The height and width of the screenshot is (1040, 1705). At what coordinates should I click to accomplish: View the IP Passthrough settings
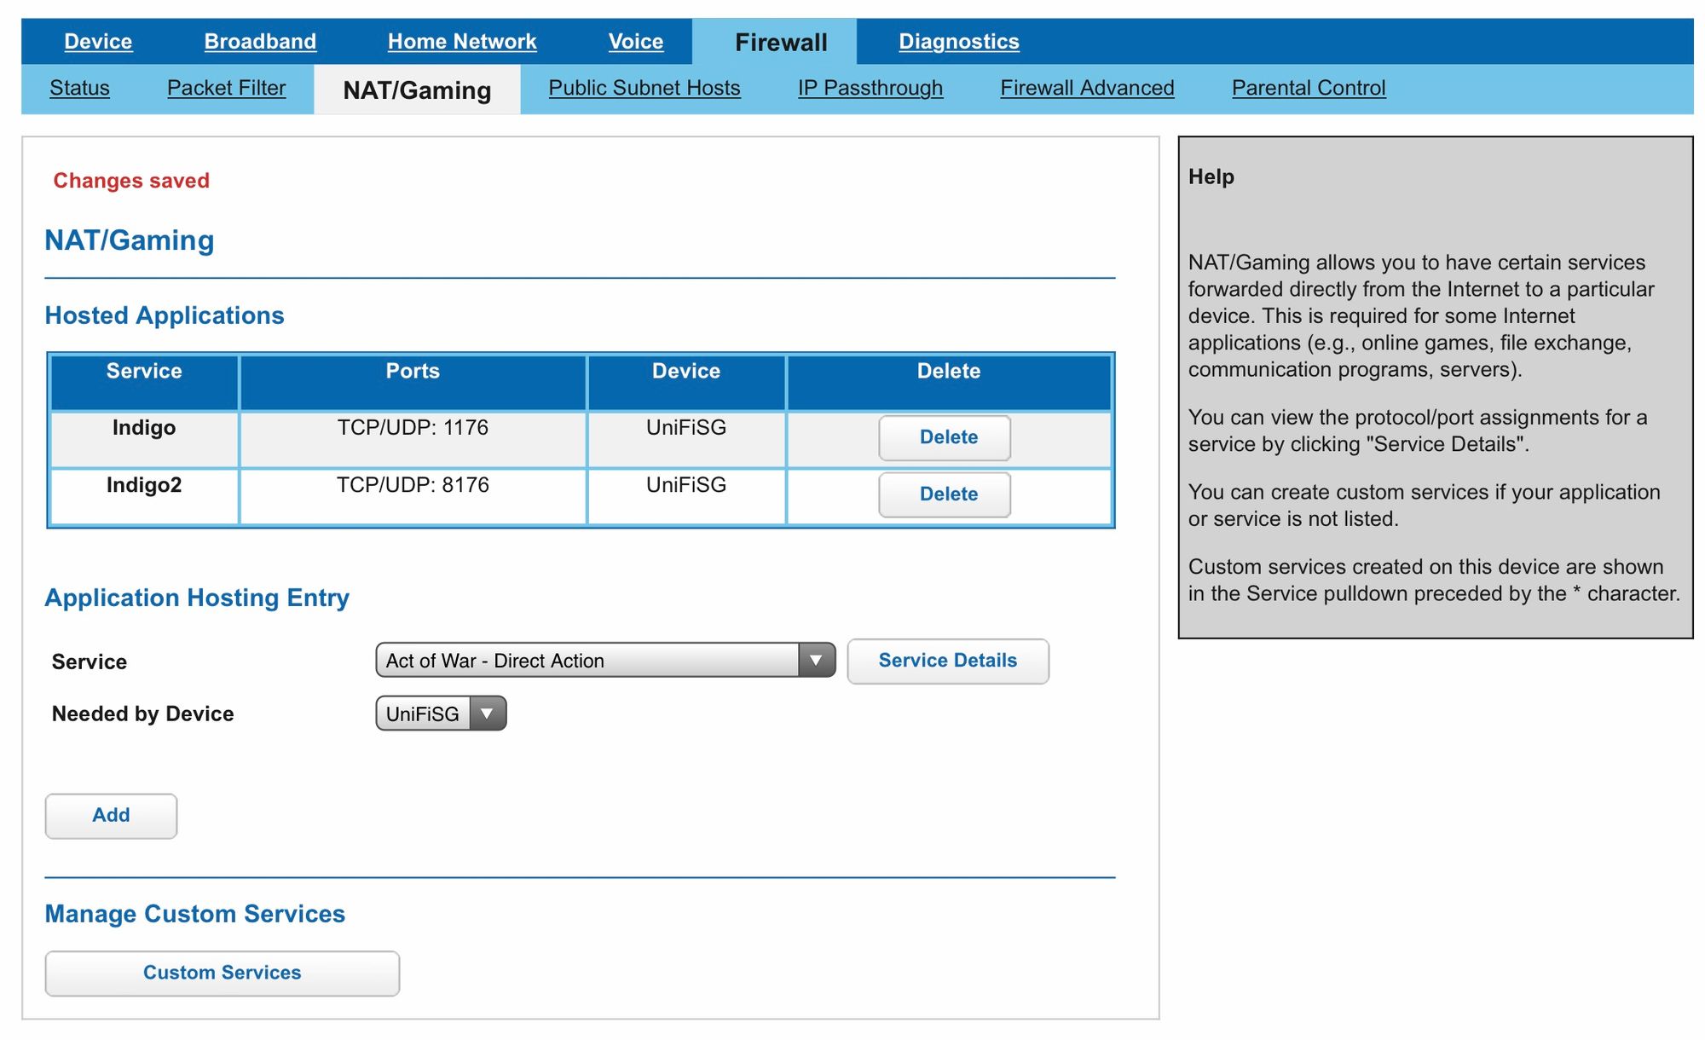click(870, 88)
